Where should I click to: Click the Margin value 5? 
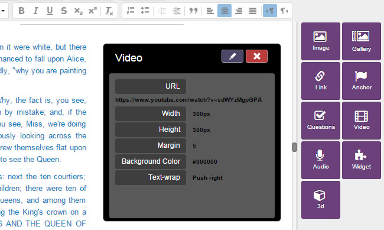pos(194,145)
